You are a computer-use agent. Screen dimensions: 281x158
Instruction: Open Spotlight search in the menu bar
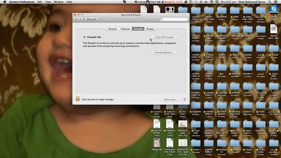point(270,2)
